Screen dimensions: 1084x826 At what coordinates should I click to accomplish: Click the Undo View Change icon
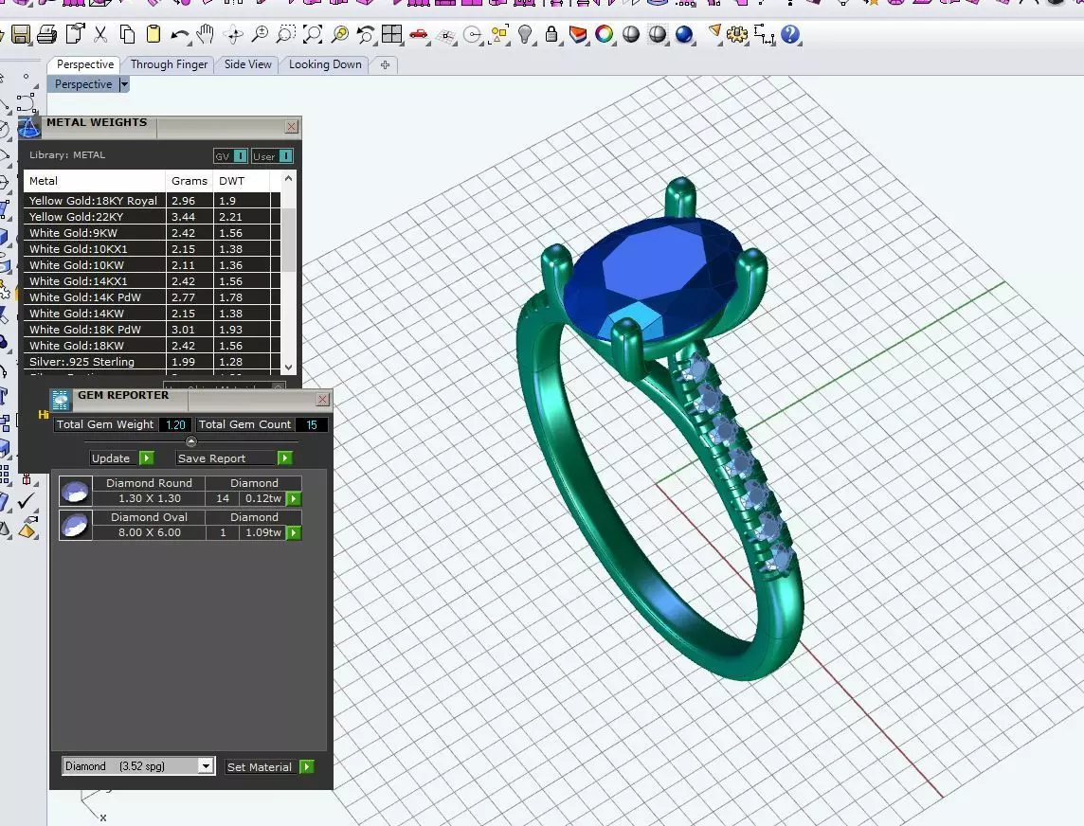tap(366, 34)
